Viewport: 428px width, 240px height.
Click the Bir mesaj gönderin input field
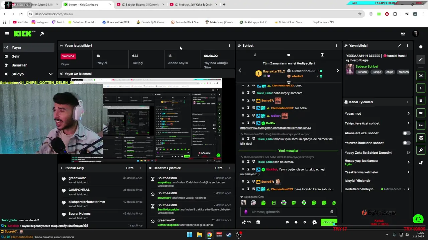289,212
